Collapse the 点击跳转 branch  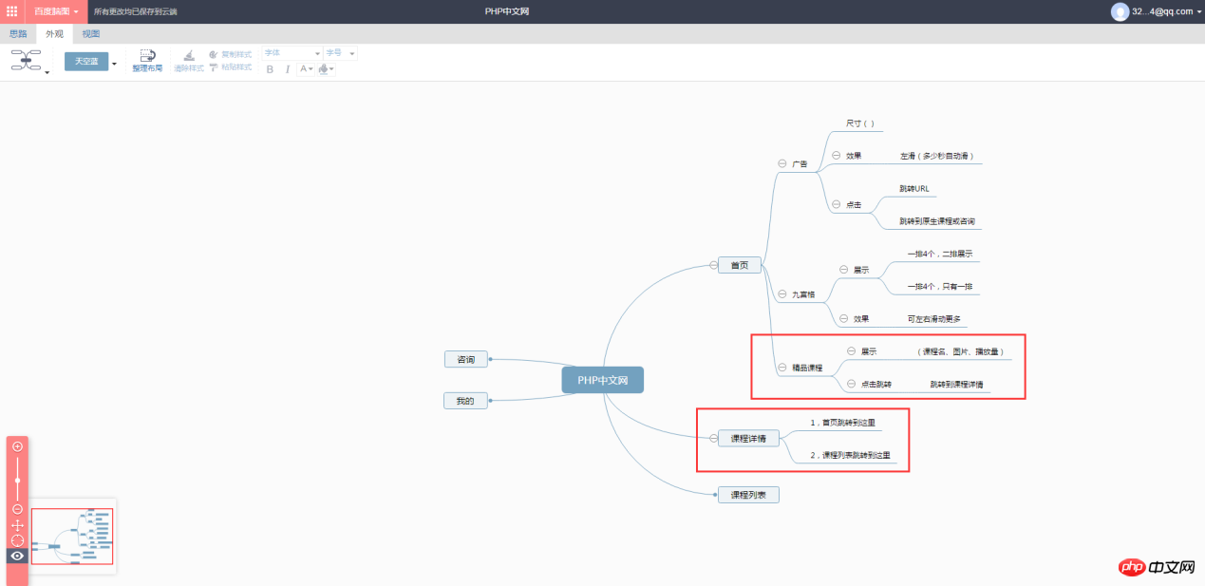851,384
